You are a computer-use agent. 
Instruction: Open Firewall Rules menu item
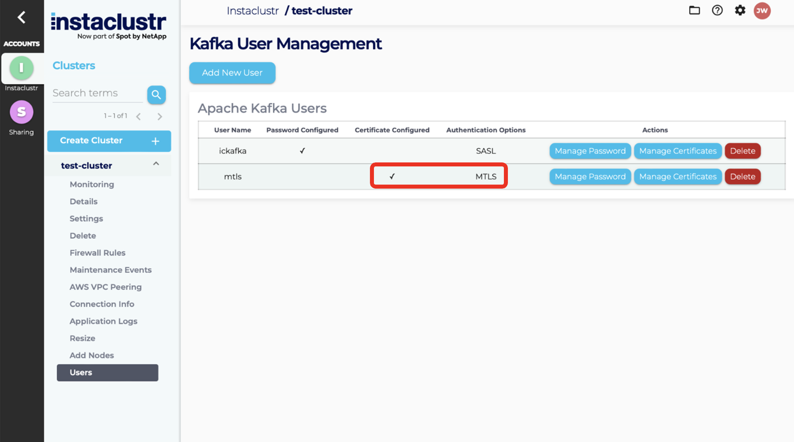coord(98,253)
